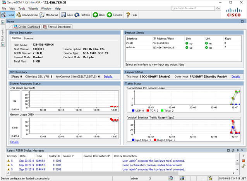Click the Save toolbar button
The width and height of the screenshot is (247, 181).
[67, 15]
